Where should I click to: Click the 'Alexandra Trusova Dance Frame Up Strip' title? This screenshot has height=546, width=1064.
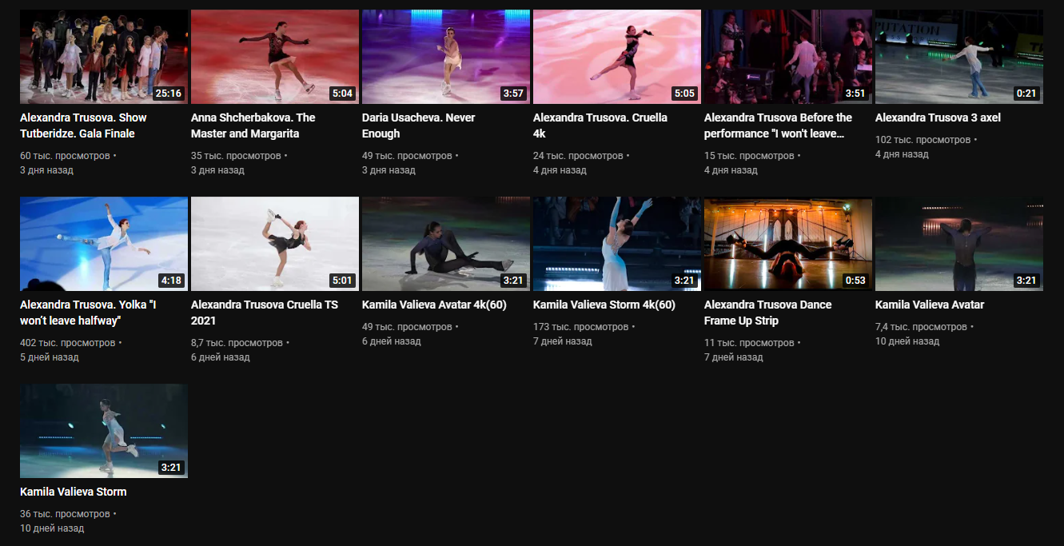tap(767, 313)
